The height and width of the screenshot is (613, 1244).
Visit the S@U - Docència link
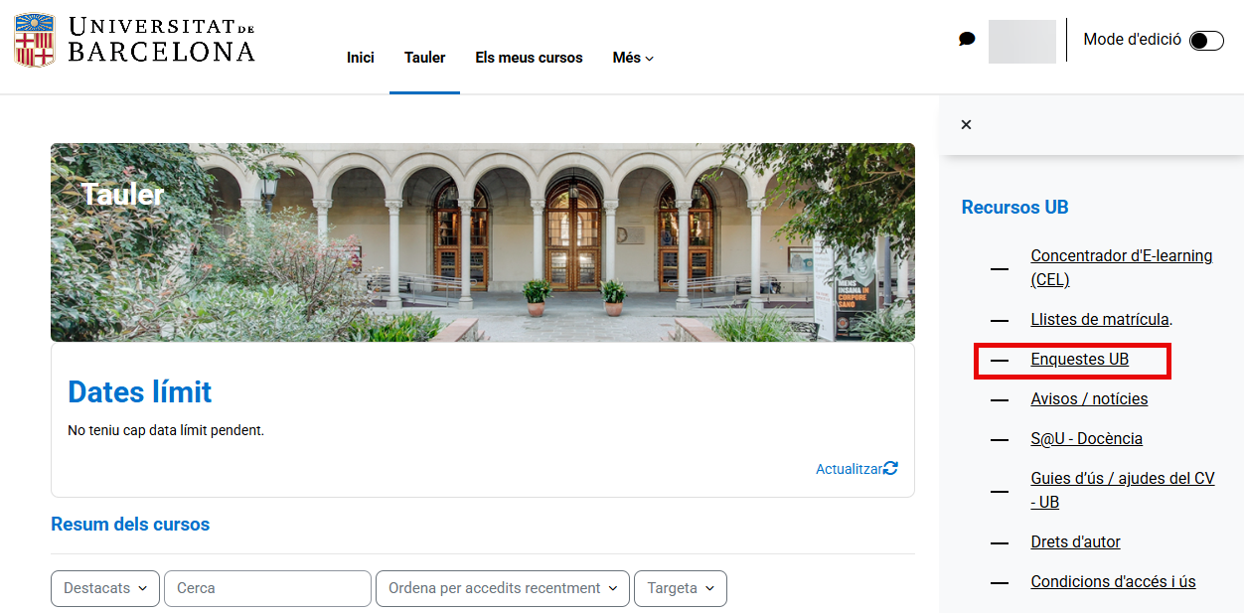click(1086, 439)
